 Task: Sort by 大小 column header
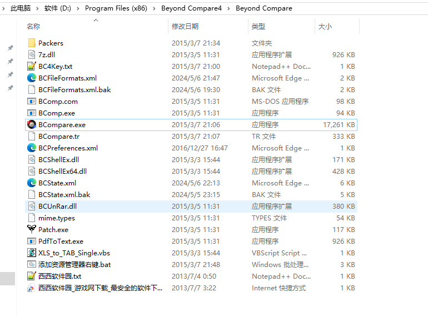[325, 27]
